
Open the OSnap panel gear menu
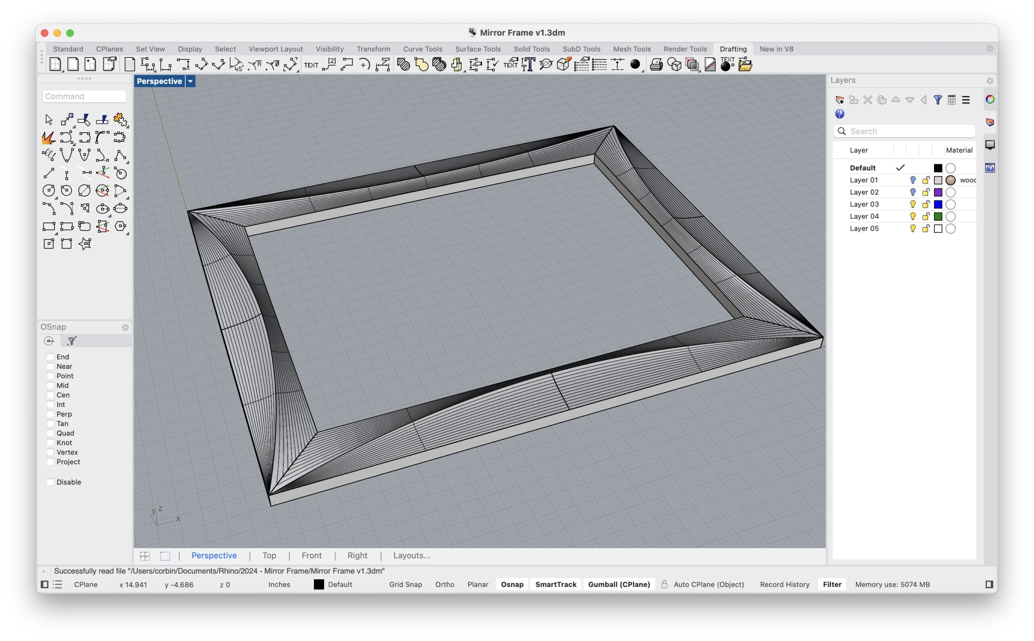[125, 327]
